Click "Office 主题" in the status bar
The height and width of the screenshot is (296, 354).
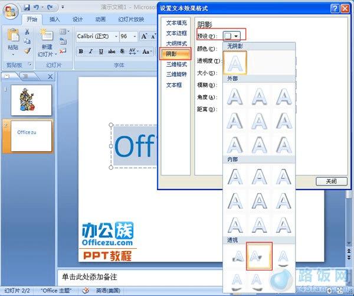point(56,291)
